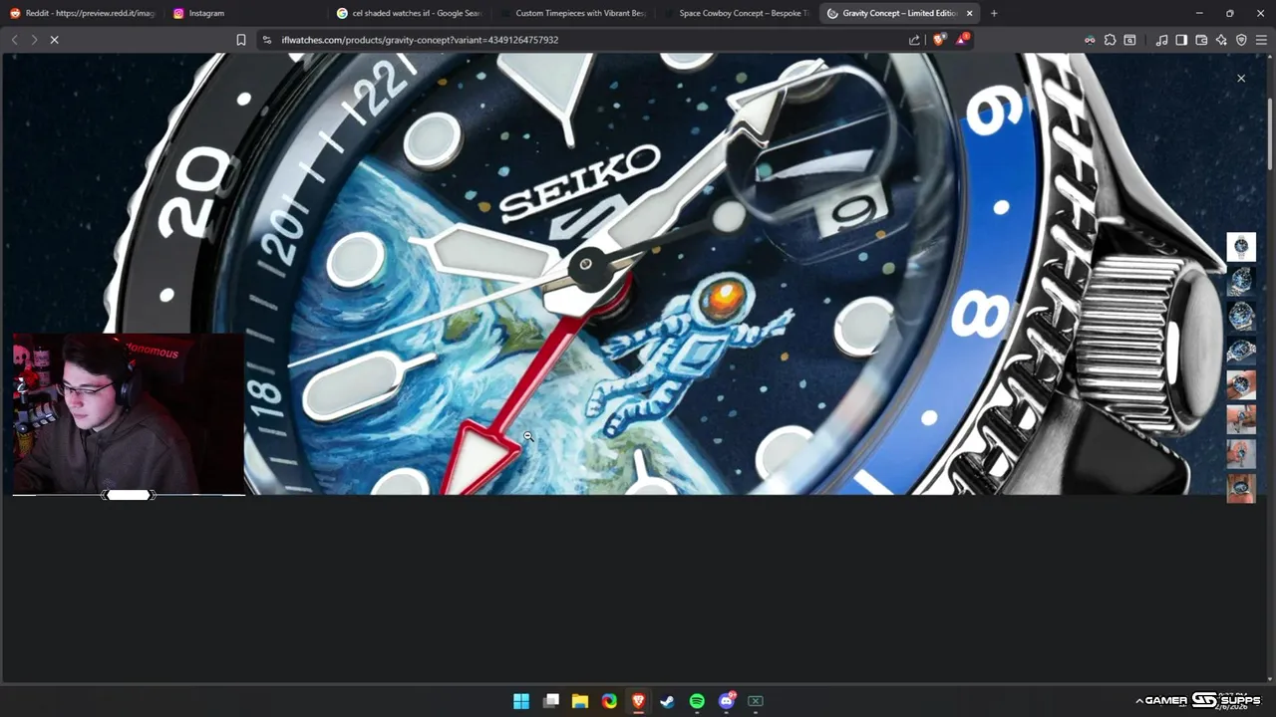Select the fifth hand-held watch thumbnail
This screenshot has width=1276, height=717.
tap(1241, 384)
